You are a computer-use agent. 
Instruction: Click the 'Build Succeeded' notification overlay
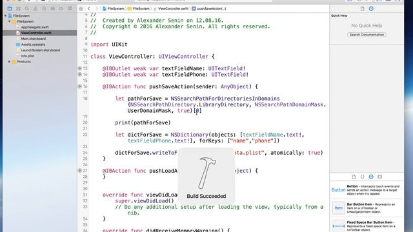pos(206,176)
